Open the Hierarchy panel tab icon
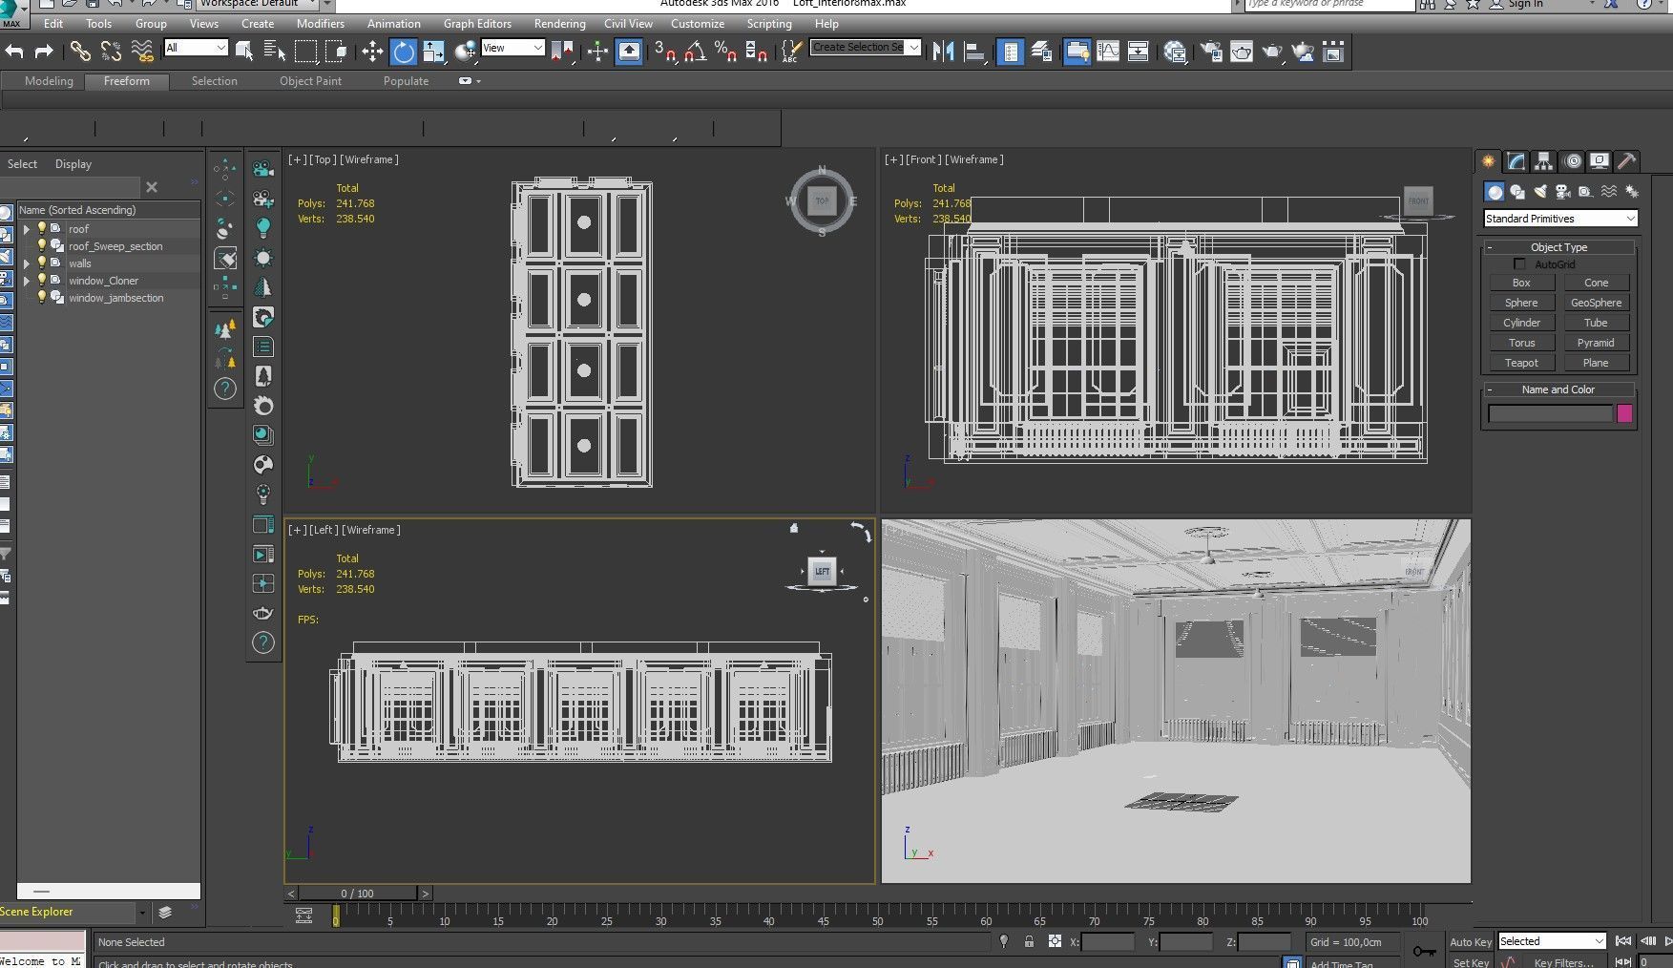Image resolution: width=1673 pixels, height=968 pixels. tap(1543, 161)
